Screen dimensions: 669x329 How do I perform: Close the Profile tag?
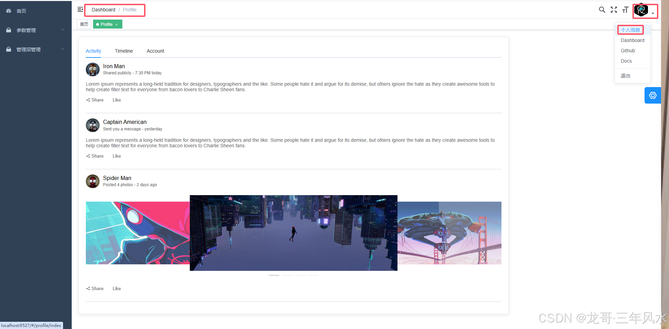click(116, 24)
